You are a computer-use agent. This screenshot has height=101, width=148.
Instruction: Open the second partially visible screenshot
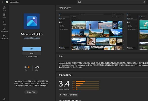coord(137,32)
